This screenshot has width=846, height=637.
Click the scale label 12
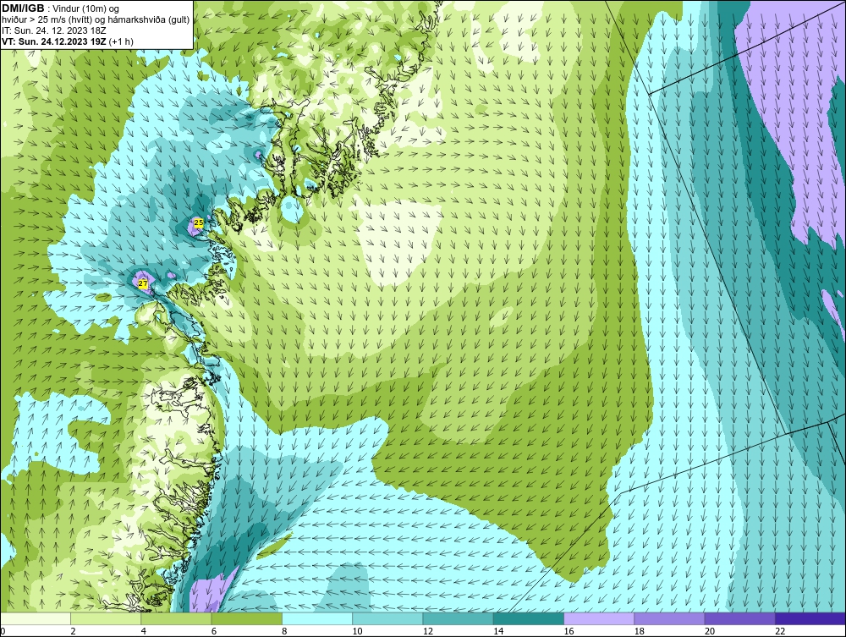[x=428, y=632]
